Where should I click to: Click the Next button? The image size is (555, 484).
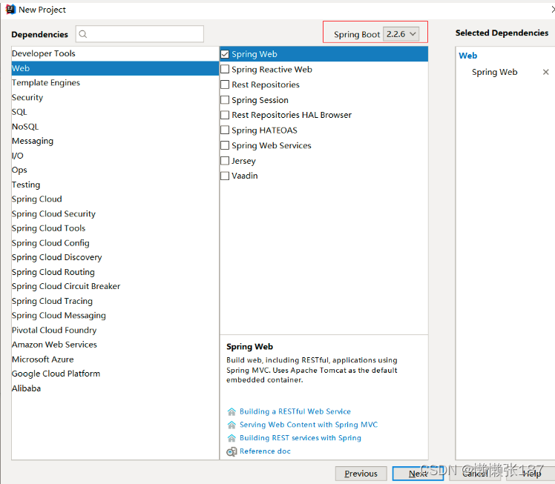(x=418, y=474)
